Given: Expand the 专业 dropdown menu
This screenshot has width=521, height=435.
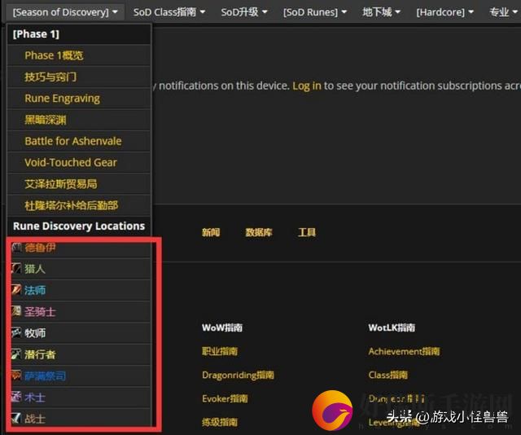Looking at the screenshot, I should pyautogui.click(x=503, y=12).
